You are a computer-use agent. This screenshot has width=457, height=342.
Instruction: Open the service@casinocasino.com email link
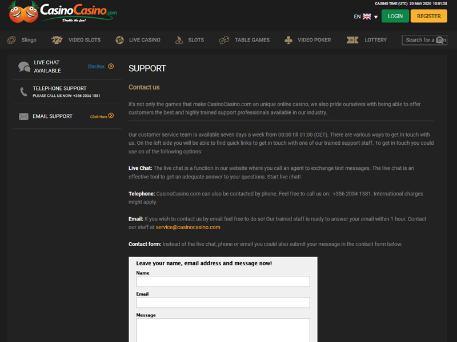point(188,227)
